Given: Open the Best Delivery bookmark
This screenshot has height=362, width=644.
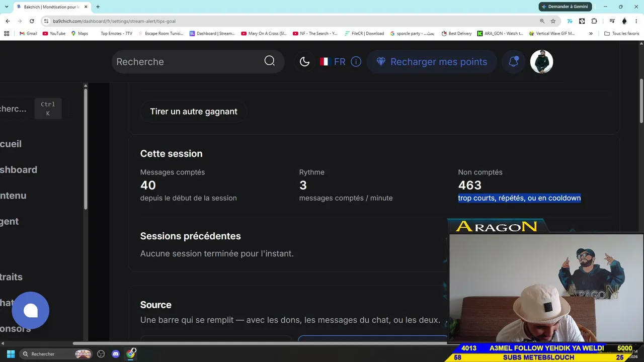Looking at the screenshot, I should coord(457,34).
